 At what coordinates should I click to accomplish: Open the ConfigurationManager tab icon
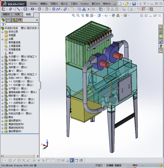point(14,20)
